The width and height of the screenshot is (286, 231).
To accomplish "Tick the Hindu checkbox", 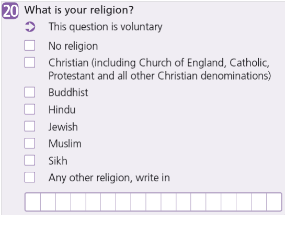I will pyautogui.click(x=30, y=109).
